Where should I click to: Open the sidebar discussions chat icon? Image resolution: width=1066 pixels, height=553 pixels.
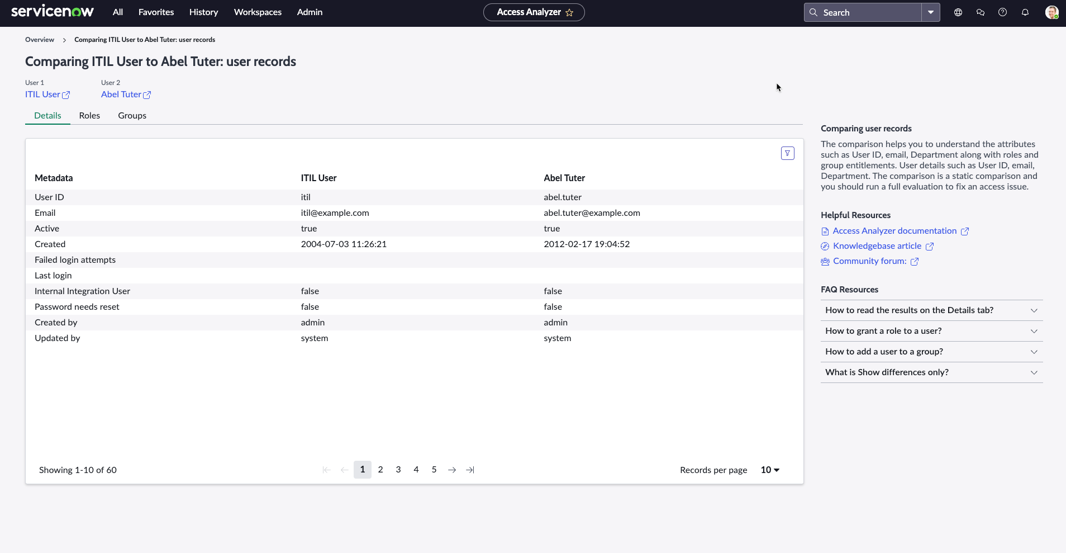981,12
